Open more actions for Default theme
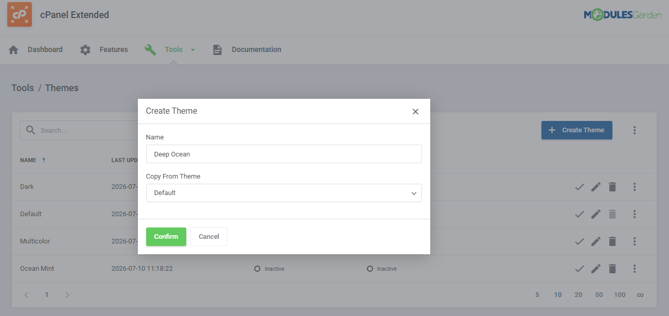This screenshot has width=669, height=316. 635,214
